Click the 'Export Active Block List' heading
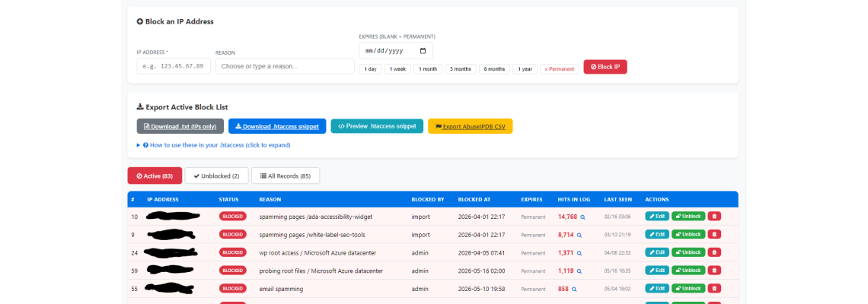The height and width of the screenshot is (304, 868). click(x=182, y=107)
